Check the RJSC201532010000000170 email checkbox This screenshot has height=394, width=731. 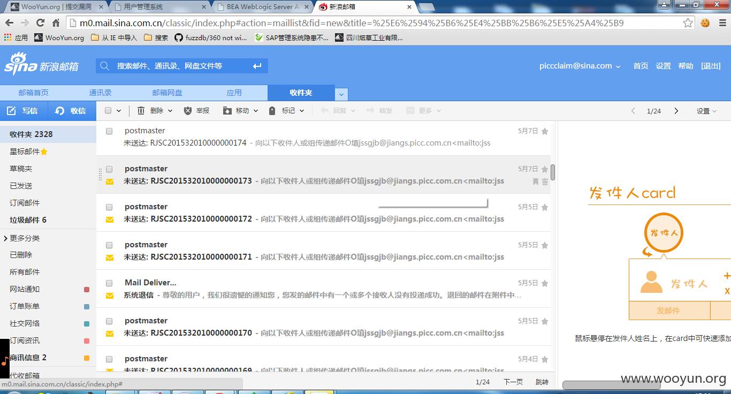click(x=109, y=321)
